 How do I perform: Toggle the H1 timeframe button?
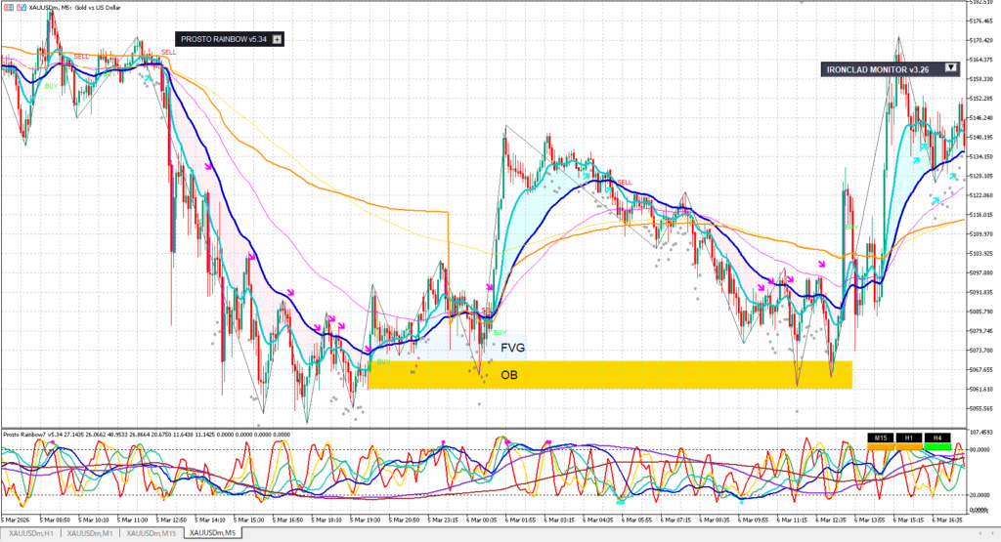coord(909,438)
